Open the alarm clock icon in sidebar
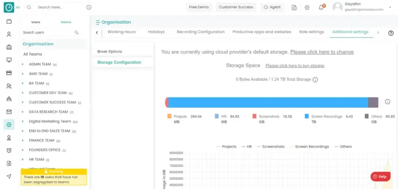This screenshot has height=189, width=398. click(x=9, y=150)
